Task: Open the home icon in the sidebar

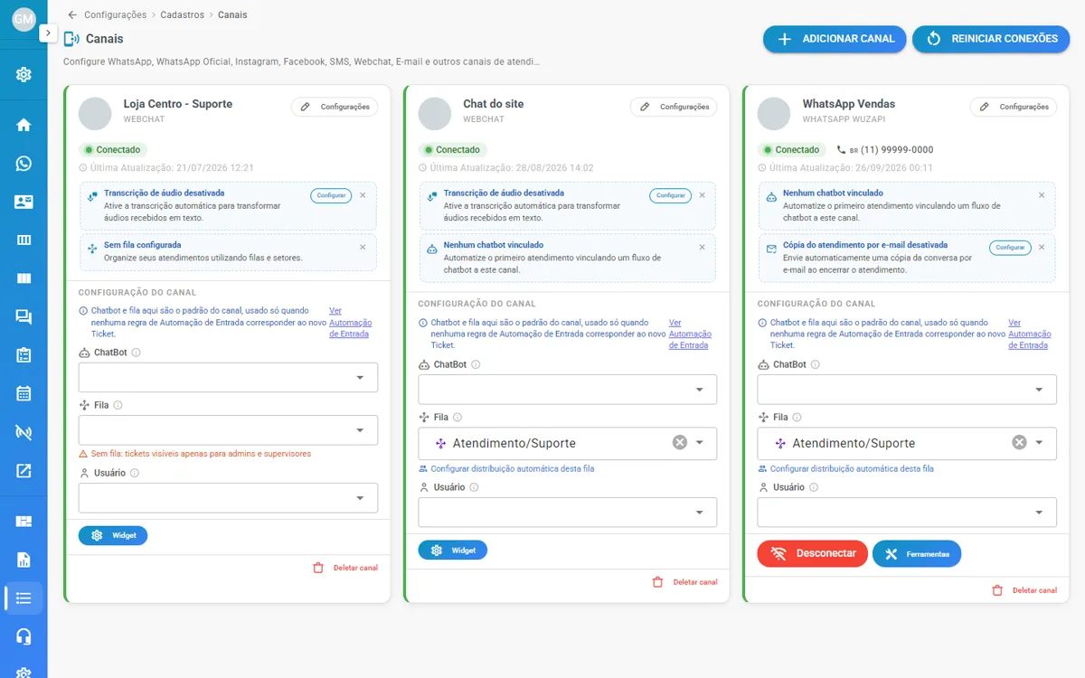Action: [24, 125]
